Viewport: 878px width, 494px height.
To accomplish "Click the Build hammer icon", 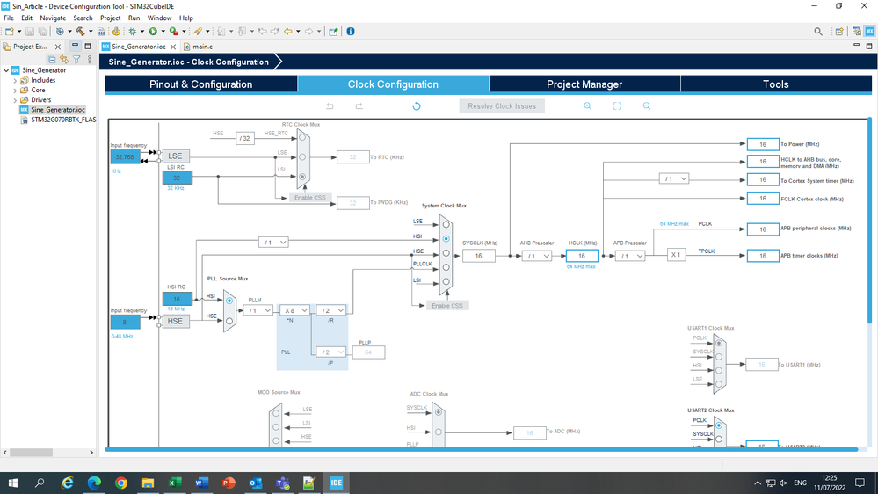I will [80, 32].
